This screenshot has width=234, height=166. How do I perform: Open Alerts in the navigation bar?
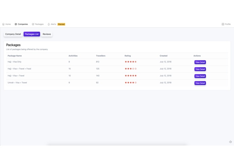coord(52,24)
